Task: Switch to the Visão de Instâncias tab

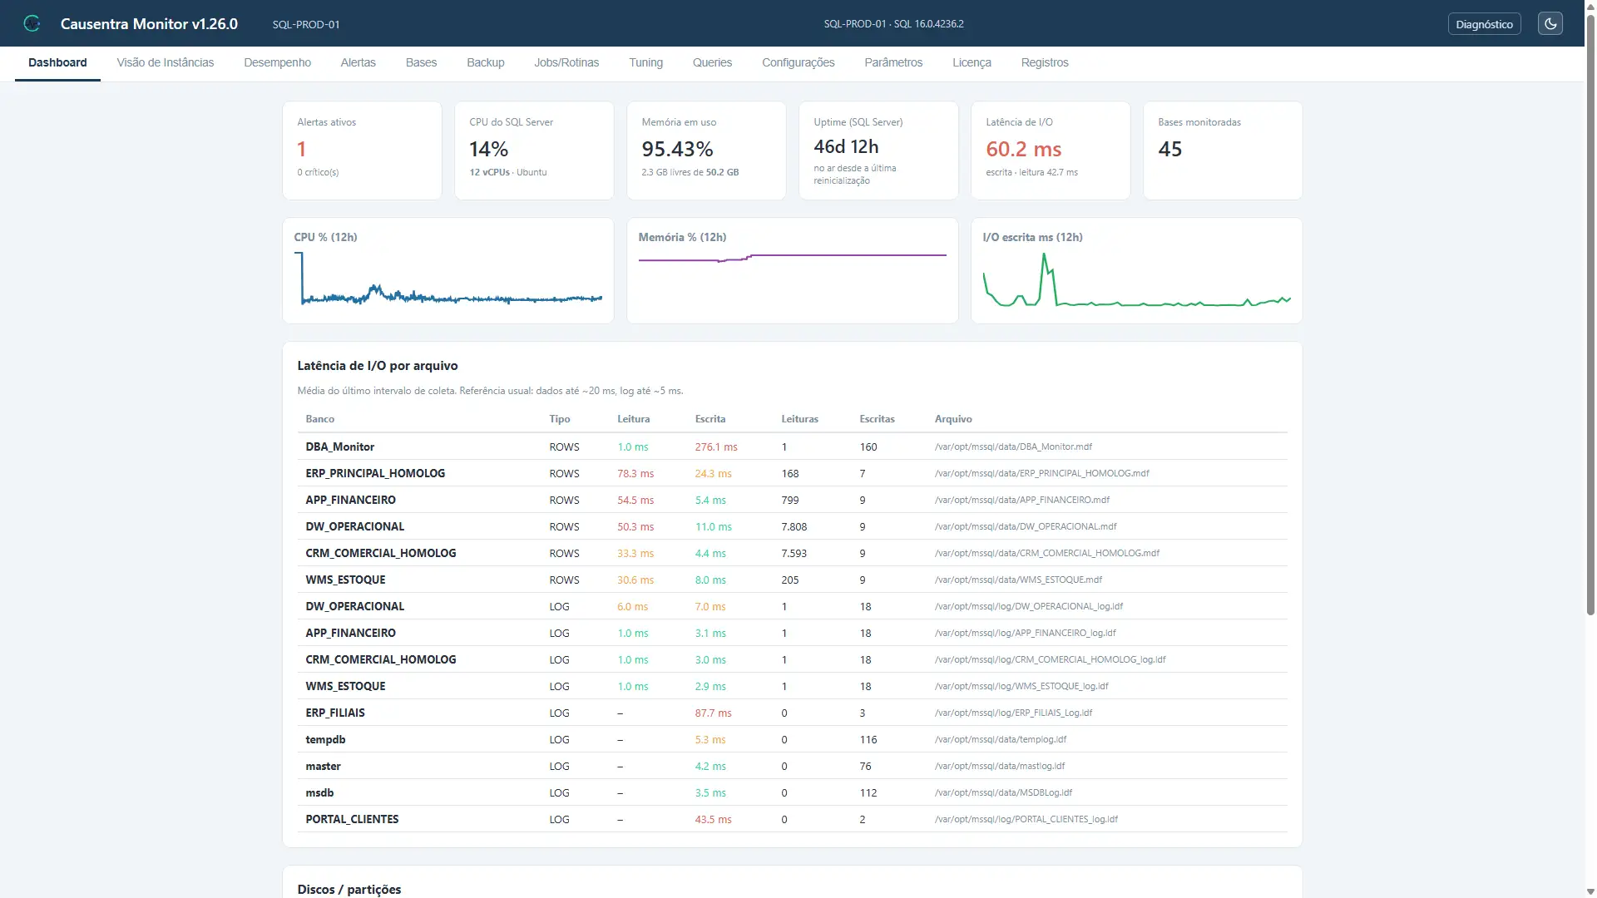Action: (166, 62)
